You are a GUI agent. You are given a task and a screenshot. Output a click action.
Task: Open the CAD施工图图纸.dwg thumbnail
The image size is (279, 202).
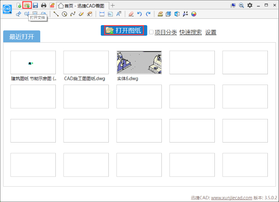click(x=86, y=62)
